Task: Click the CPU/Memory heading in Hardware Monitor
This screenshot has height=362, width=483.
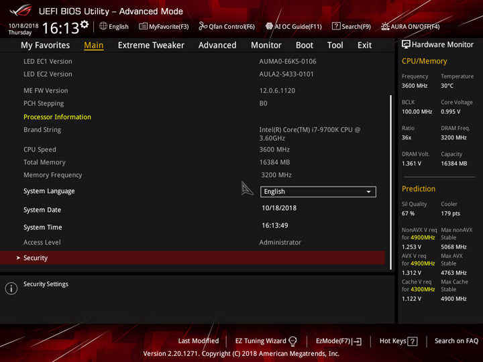Action: pyautogui.click(x=424, y=61)
